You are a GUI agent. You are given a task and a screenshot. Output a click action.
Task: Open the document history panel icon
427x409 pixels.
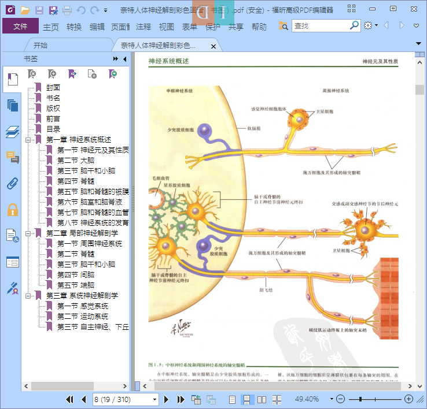pos(13,236)
